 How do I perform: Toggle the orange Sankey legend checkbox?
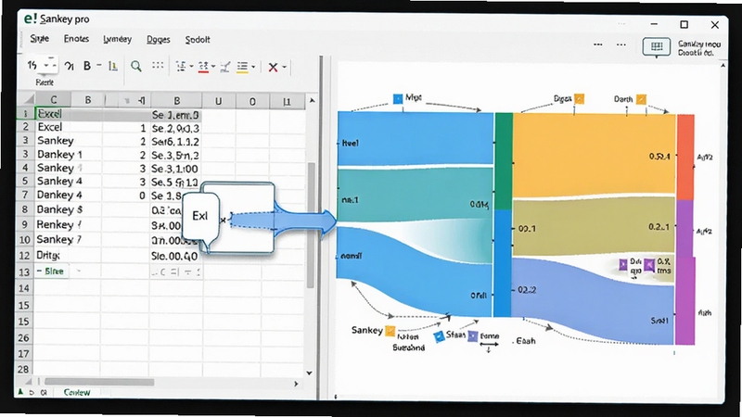390,331
